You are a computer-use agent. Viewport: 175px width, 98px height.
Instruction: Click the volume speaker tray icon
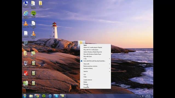tap(143, 96)
